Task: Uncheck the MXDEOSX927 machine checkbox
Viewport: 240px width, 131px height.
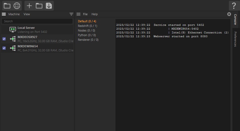Action: click(4, 39)
